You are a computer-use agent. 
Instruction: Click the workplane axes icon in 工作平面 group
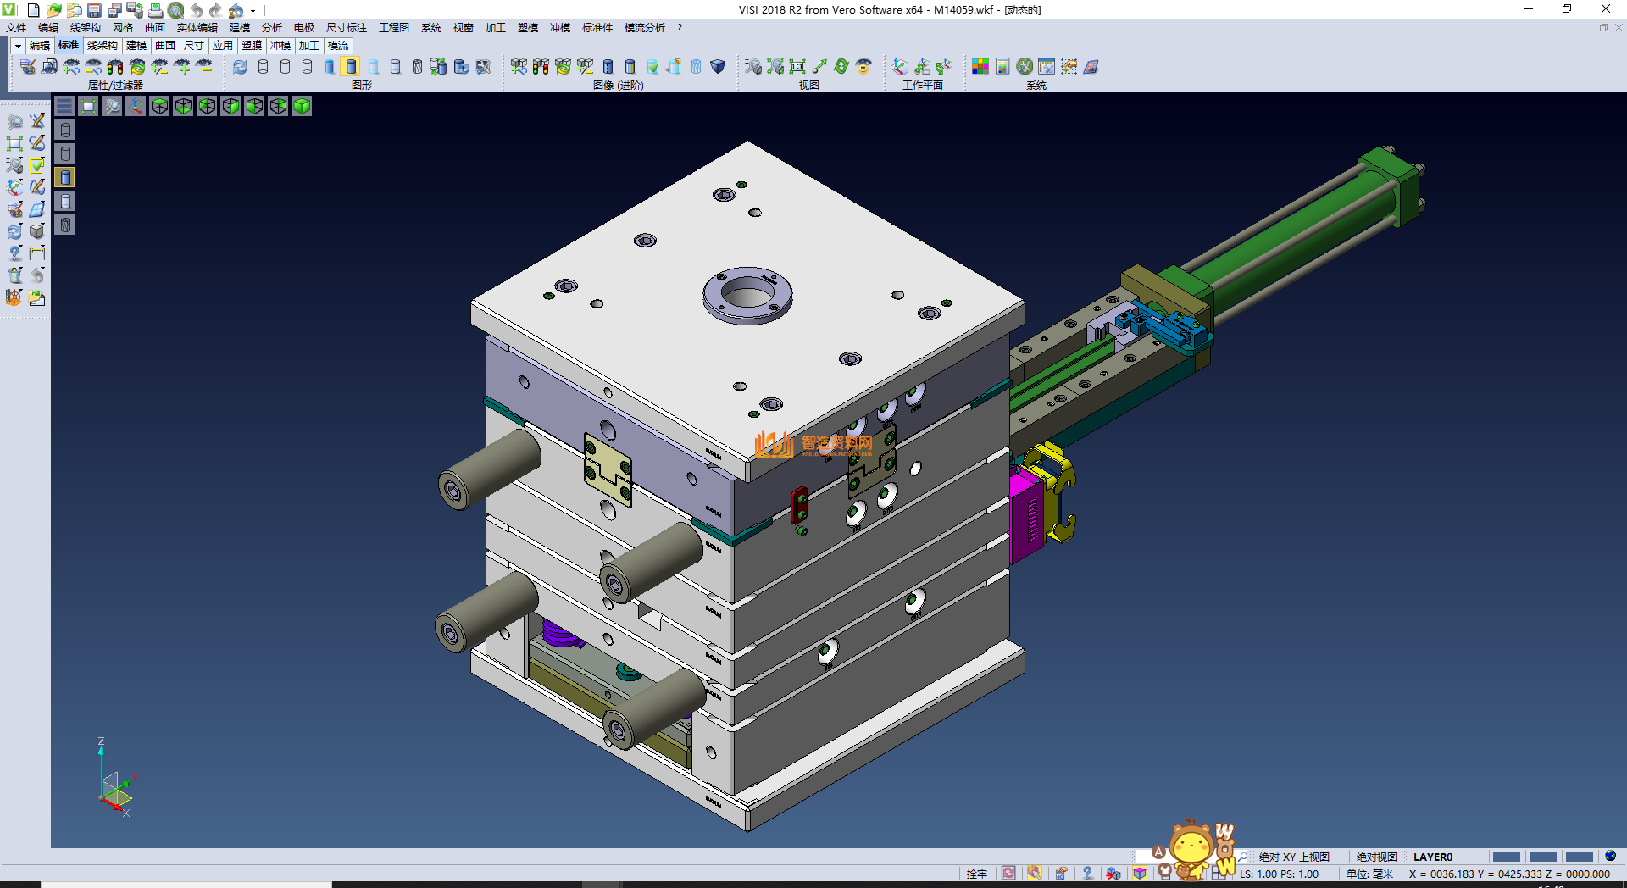tap(900, 66)
